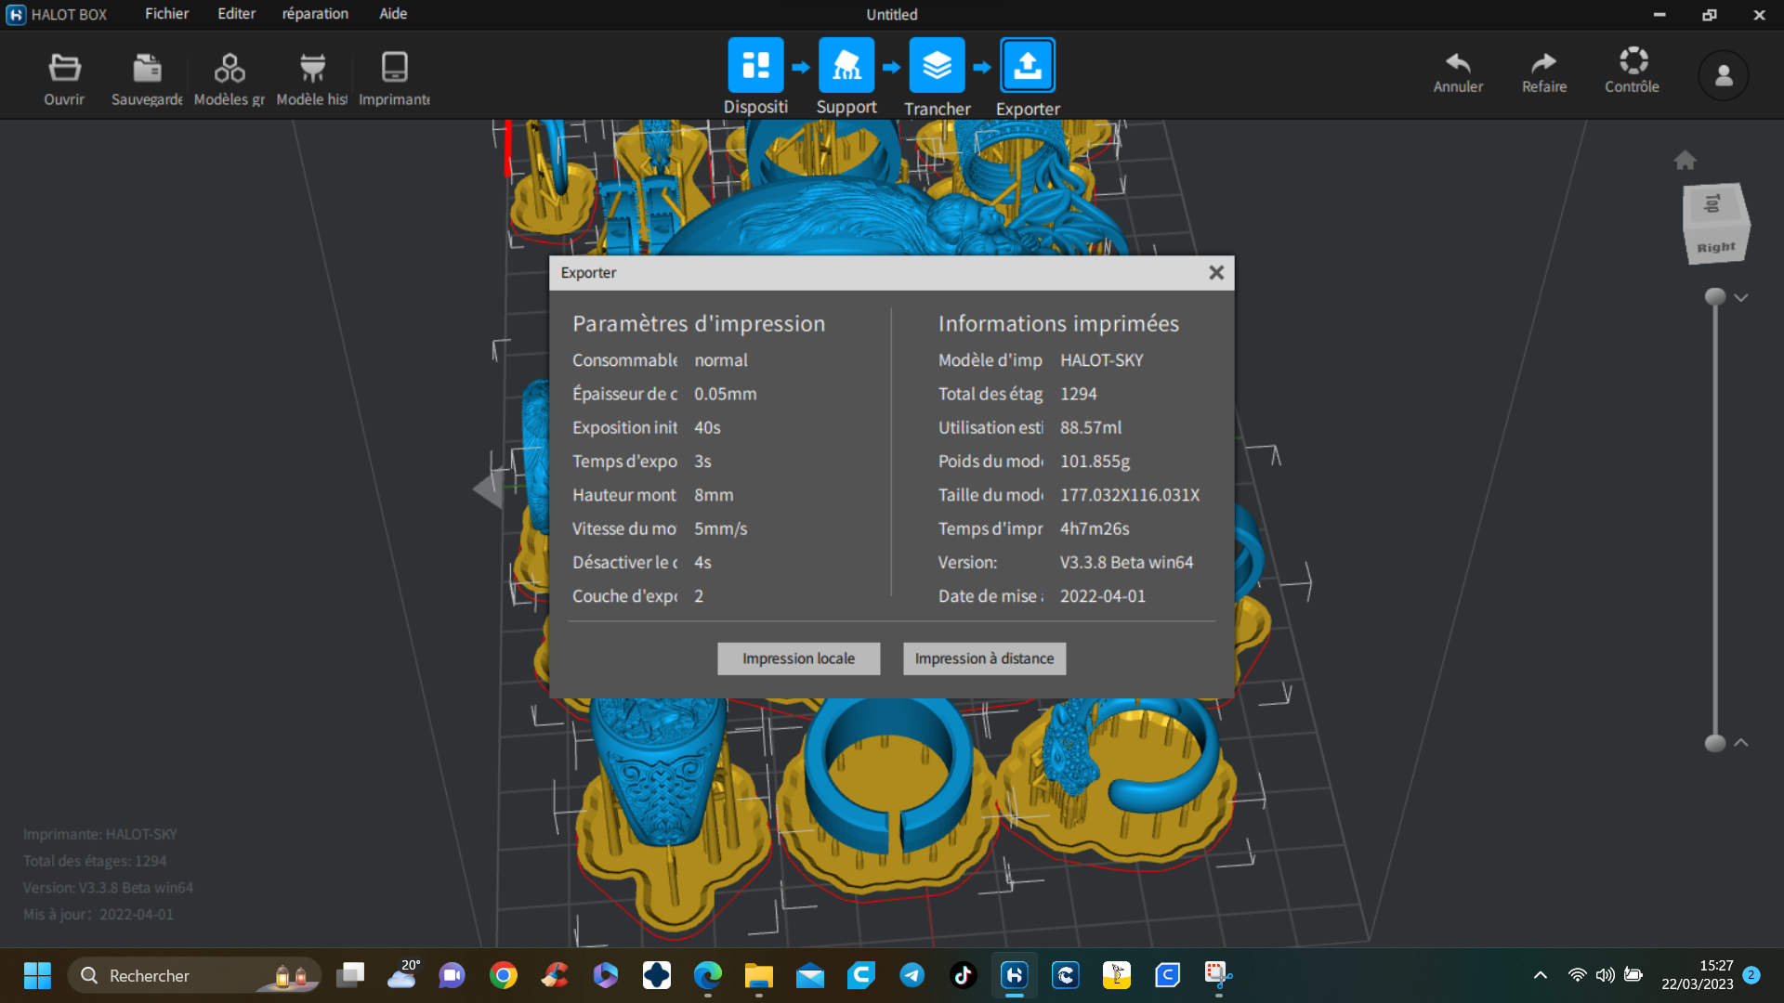
Task: Open the Mail app from the taskbar
Action: click(810, 975)
